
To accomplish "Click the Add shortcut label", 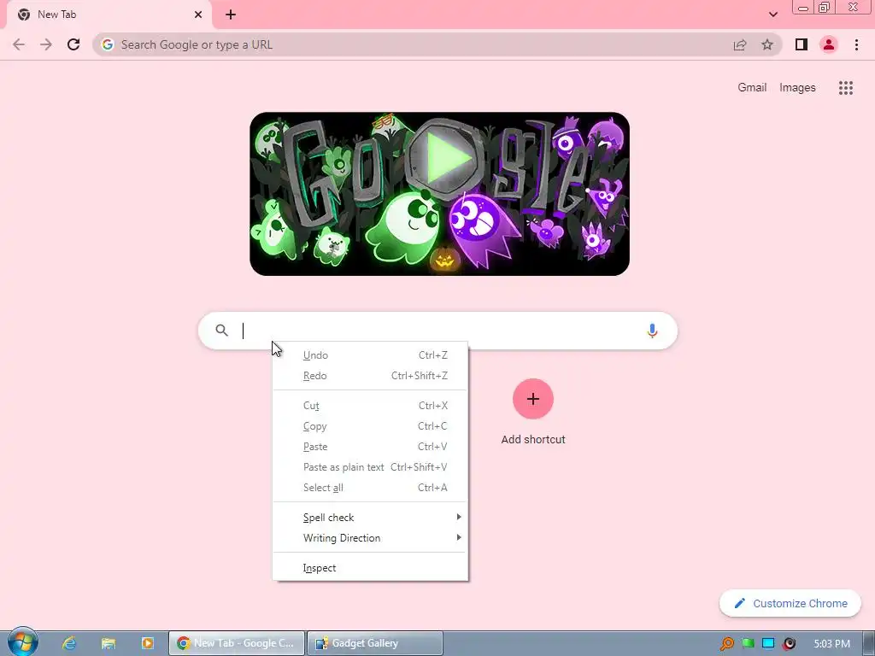I will [533, 440].
